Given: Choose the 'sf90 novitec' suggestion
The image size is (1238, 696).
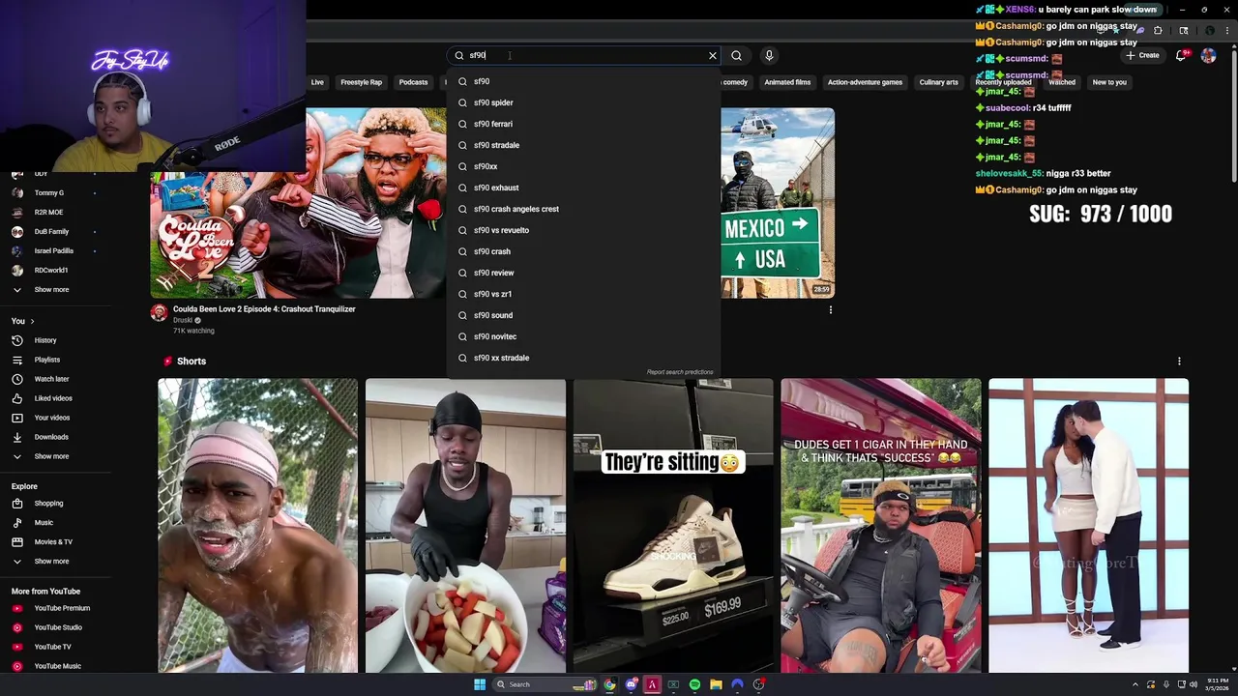Looking at the screenshot, I should pos(583,336).
